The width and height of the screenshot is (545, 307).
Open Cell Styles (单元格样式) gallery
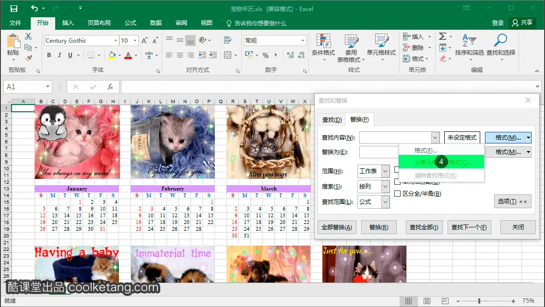point(381,47)
